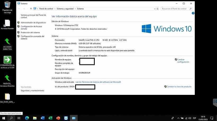Viewport: 217px width, 121px height.
Task: Click Cambiar la clave de producto
Action: click(179, 87)
